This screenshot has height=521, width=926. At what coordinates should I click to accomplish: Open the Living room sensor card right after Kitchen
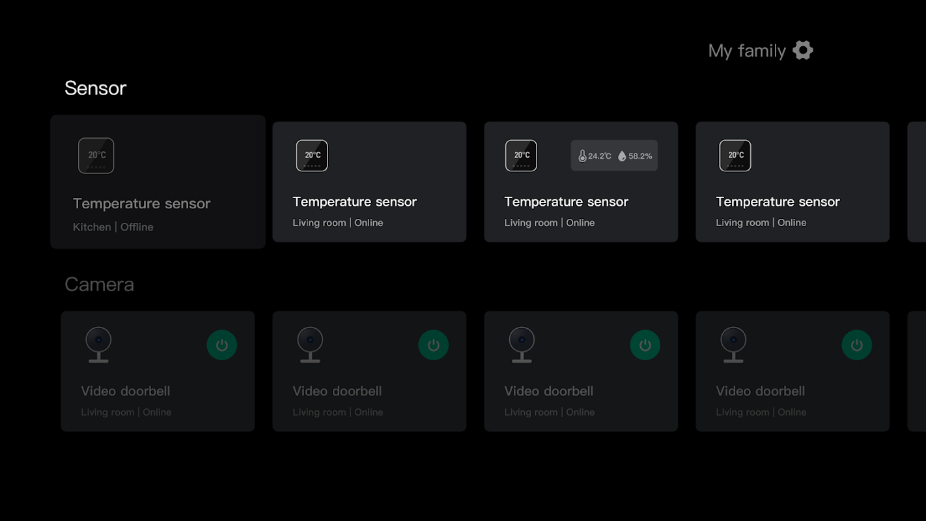369,182
